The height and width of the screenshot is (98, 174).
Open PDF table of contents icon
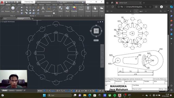point(107,11)
